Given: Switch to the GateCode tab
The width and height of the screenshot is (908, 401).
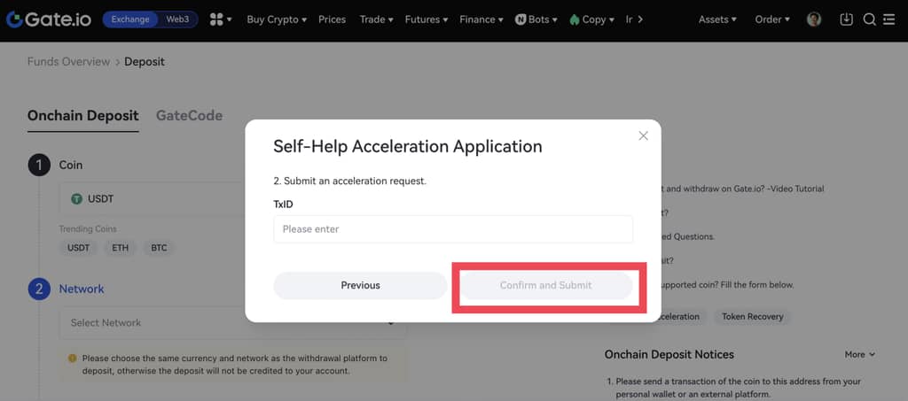Looking at the screenshot, I should tap(189, 115).
